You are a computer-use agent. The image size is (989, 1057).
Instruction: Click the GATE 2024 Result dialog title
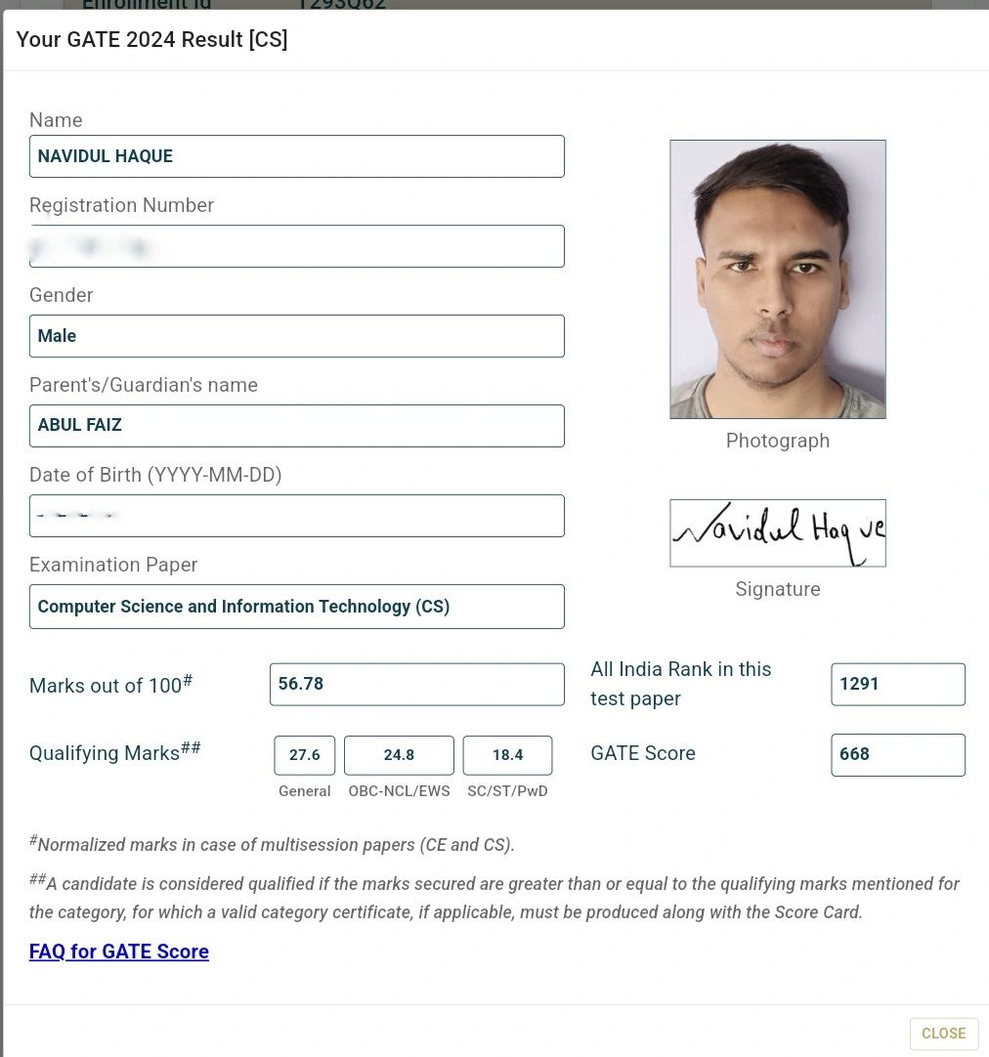[152, 40]
